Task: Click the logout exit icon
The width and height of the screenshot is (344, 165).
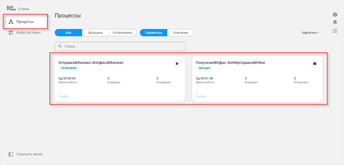Action: 335,31
